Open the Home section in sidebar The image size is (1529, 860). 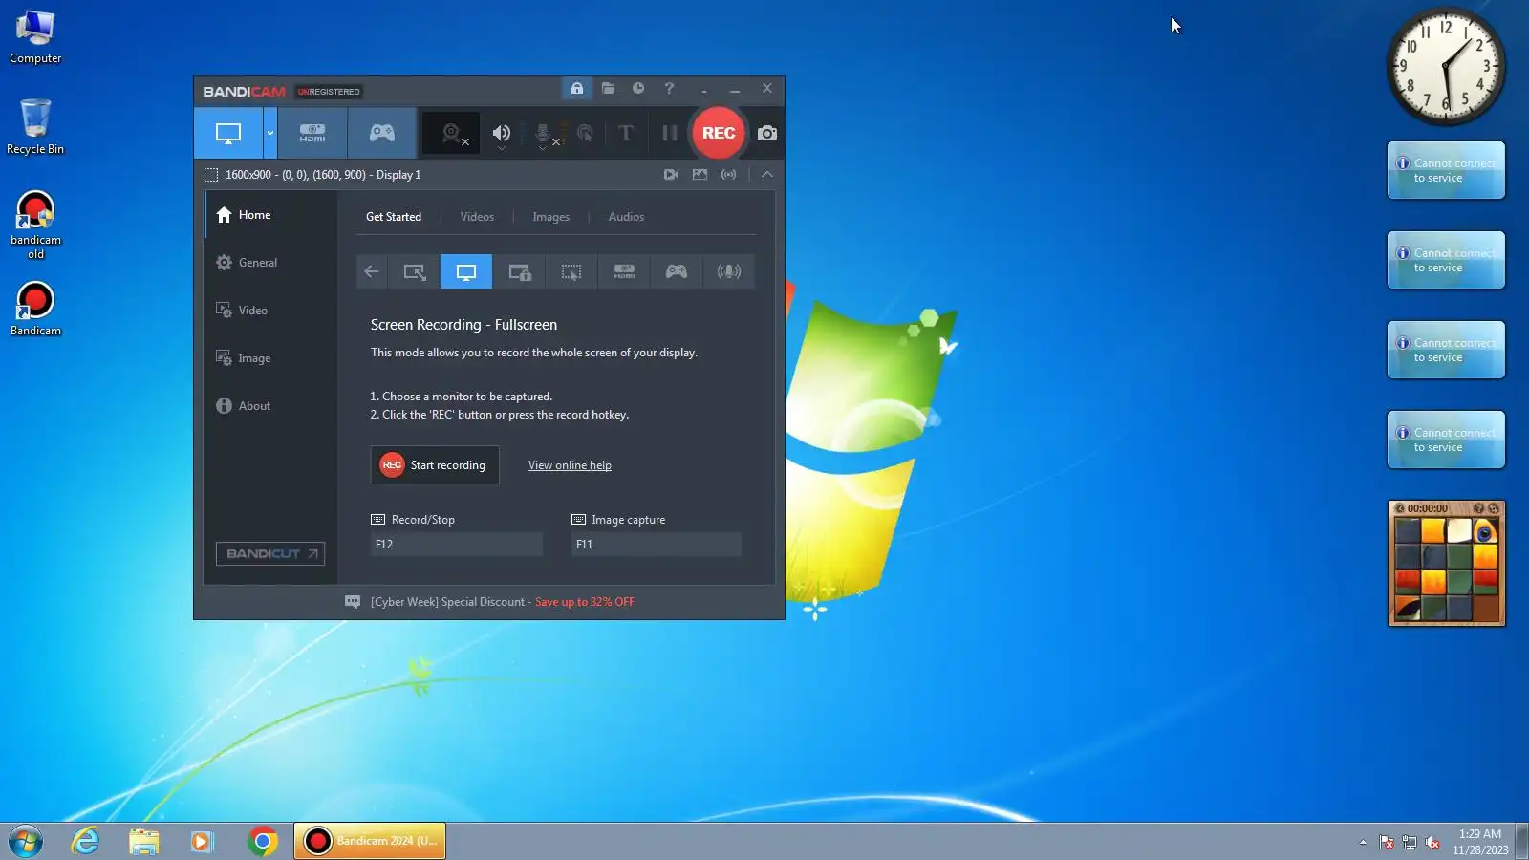(x=270, y=215)
